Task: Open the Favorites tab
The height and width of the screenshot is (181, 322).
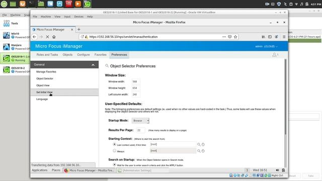Action: click(101, 55)
